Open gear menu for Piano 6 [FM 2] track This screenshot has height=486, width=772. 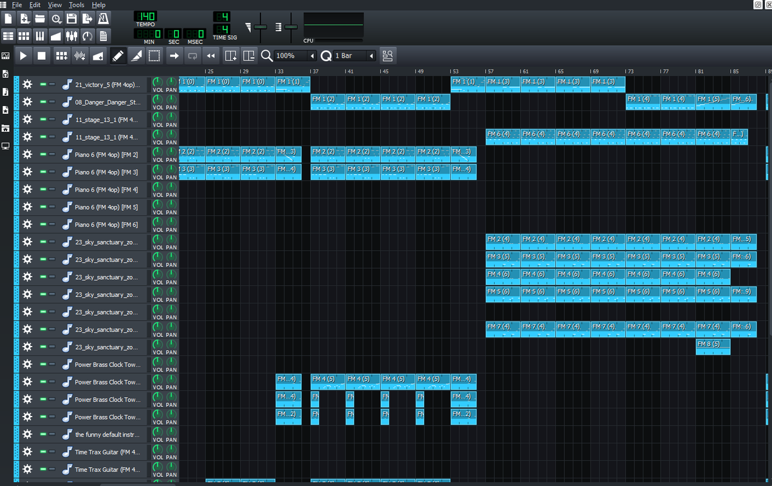pyautogui.click(x=27, y=154)
